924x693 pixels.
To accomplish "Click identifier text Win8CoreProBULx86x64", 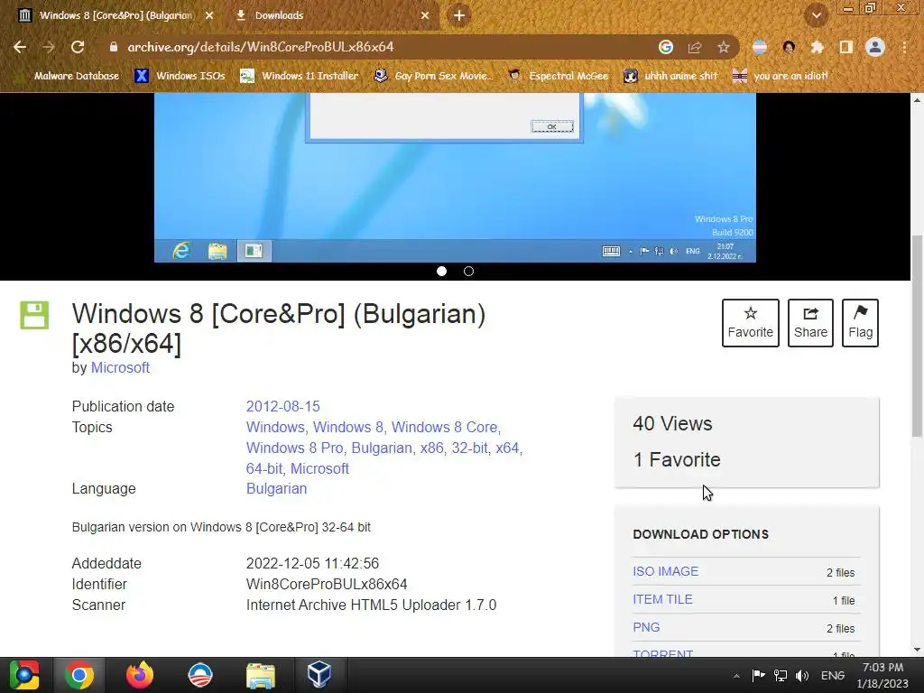I will click(x=327, y=585).
